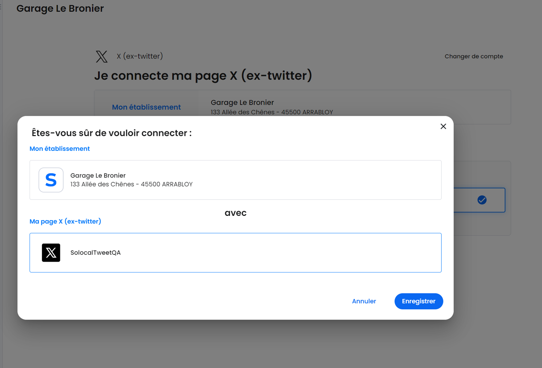The width and height of the screenshot is (542, 368).
Task: Click the 'Mon établissement' dialog heading
Action: point(60,149)
